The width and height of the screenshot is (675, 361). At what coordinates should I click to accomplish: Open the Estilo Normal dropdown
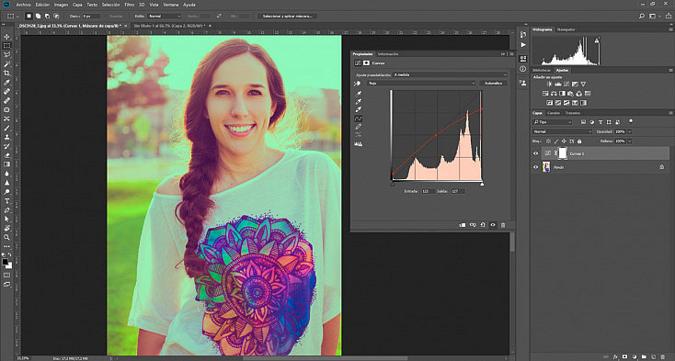tap(164, 16)
